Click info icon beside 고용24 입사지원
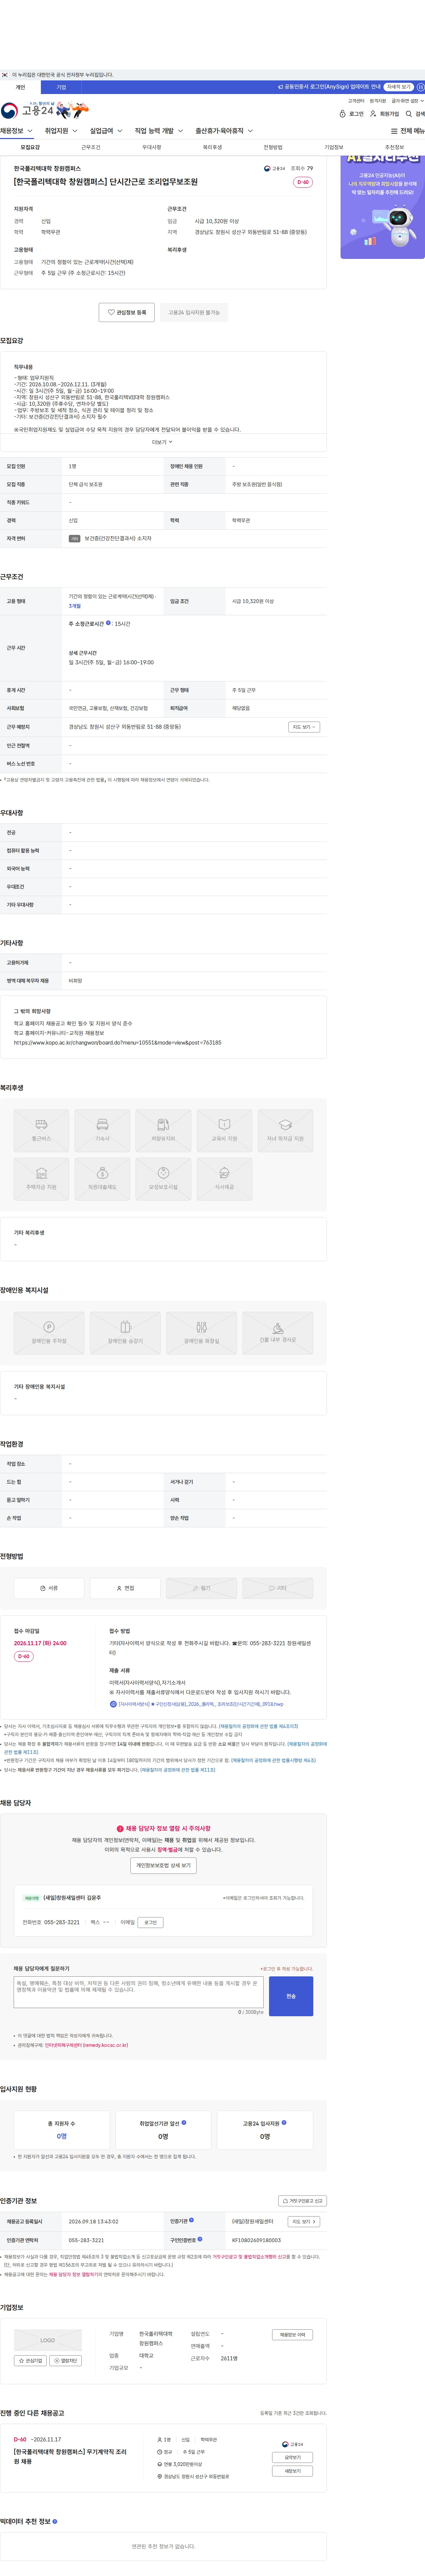Image resolution: width=425 pixels, height=2576 pixels. (284, 2122)
